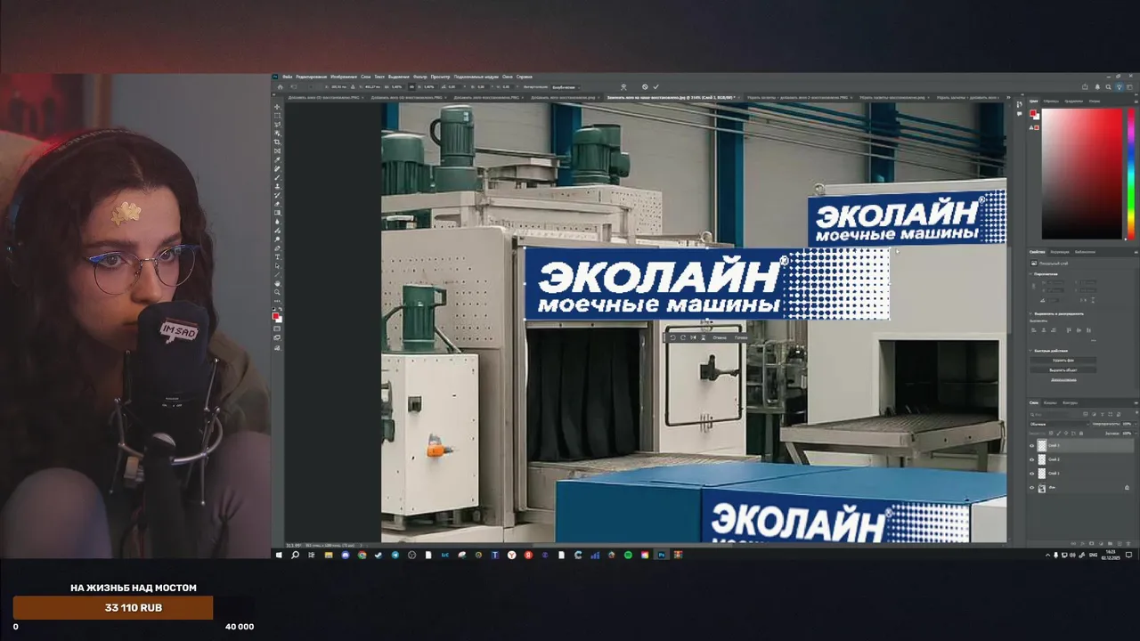This screenshot has height=641, width=1140.
Task: Select the Zoom tool
Action: (x=278, y=292)
